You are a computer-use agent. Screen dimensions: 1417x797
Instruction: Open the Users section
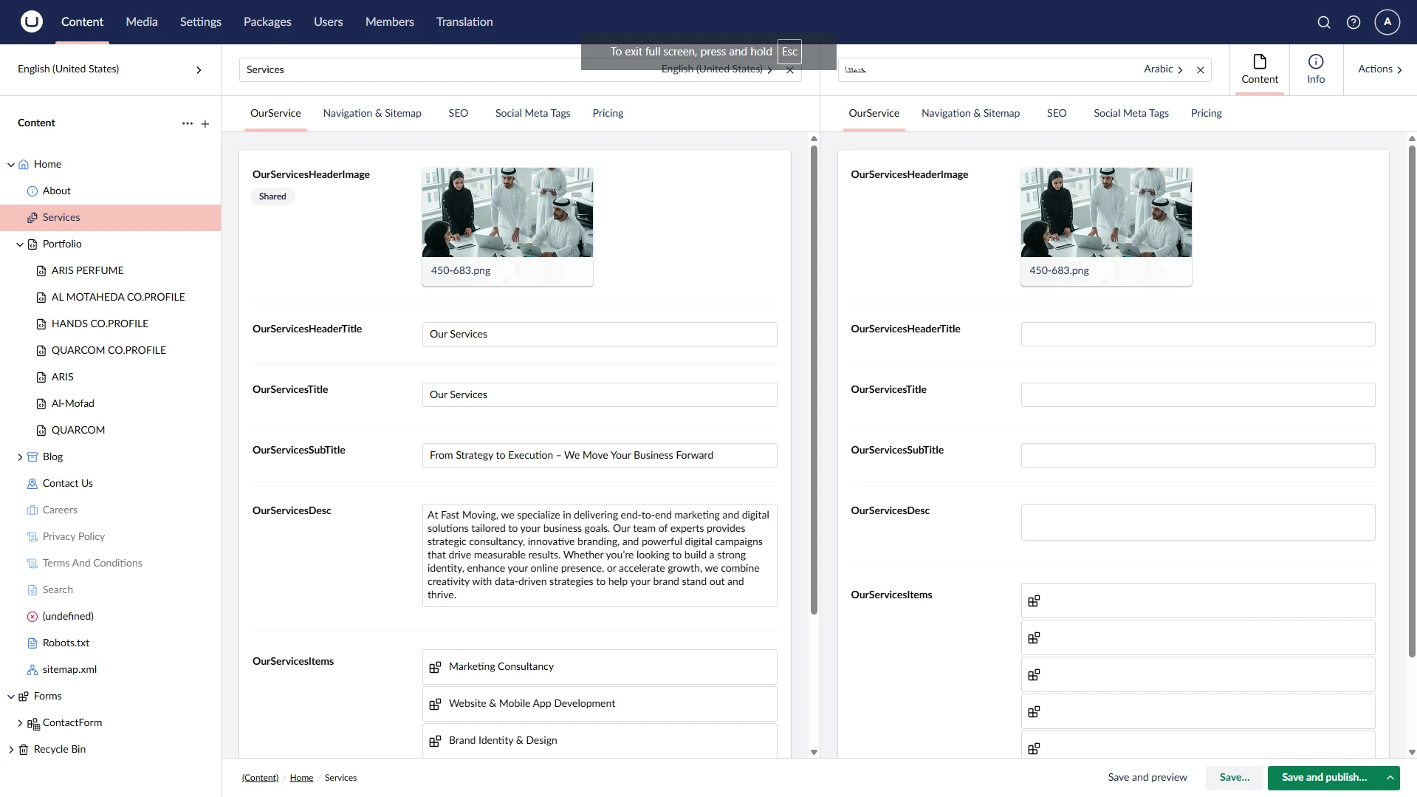[x=328, y=22]
